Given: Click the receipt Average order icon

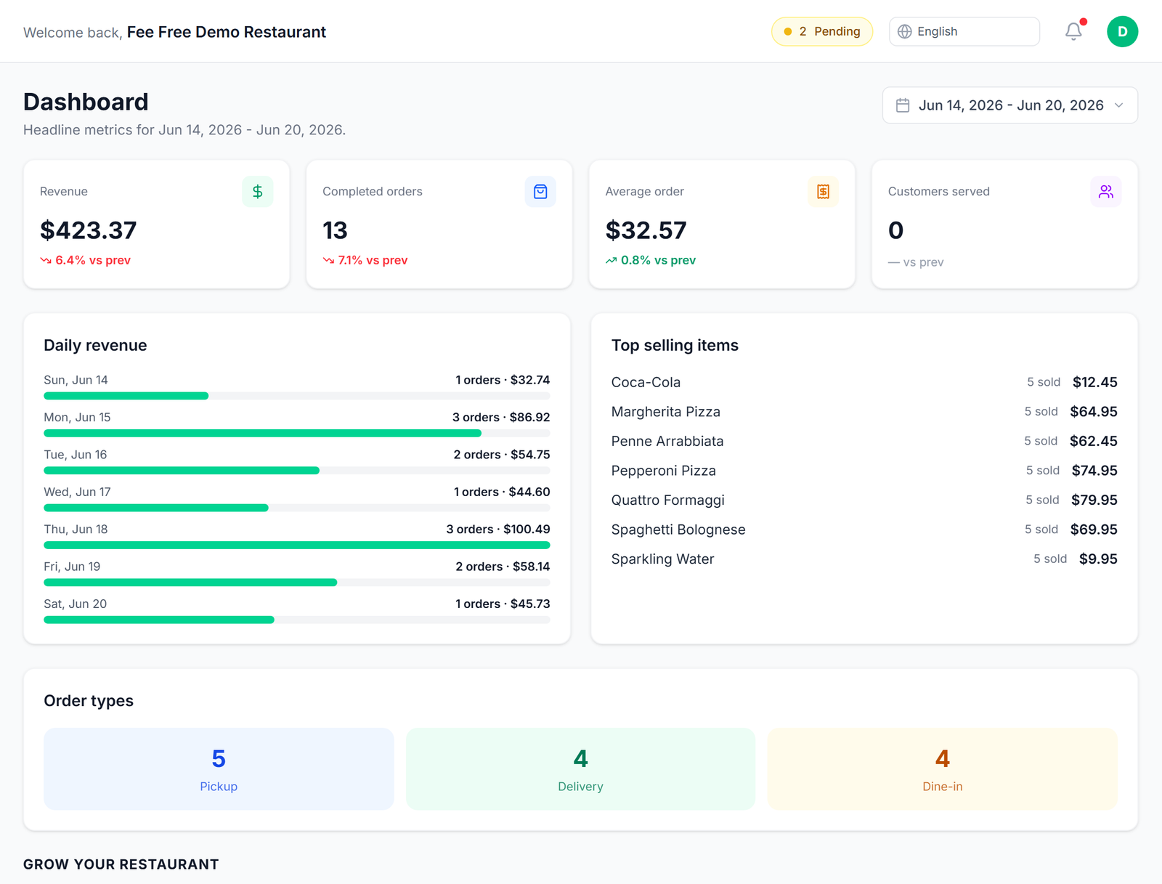Looking at the screenshot, I should tap(823, 192).
